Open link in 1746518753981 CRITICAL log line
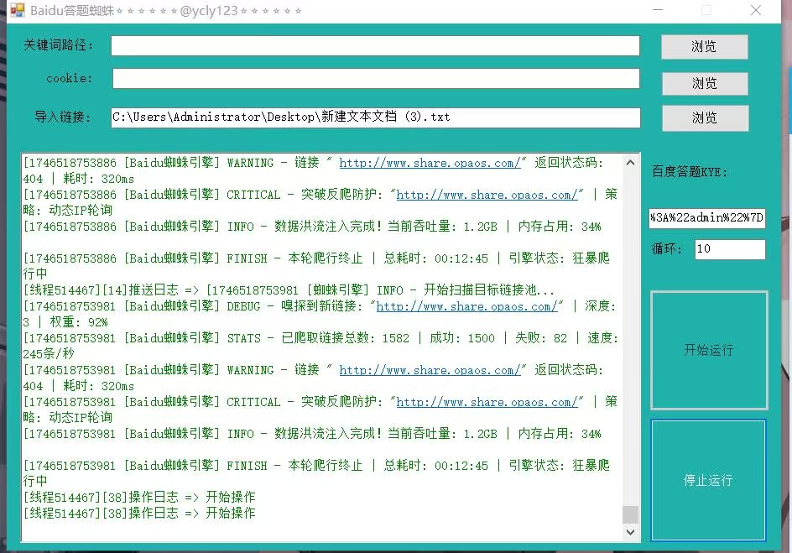This screenshot has height=553, width=792. click(487, 402)
